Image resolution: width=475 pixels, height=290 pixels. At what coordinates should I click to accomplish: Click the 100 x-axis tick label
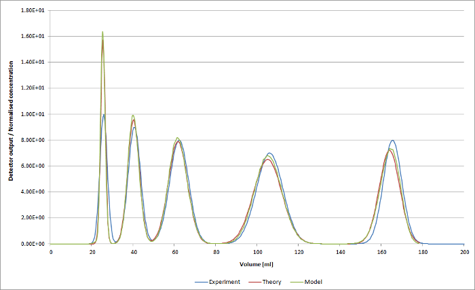[257, 251]
